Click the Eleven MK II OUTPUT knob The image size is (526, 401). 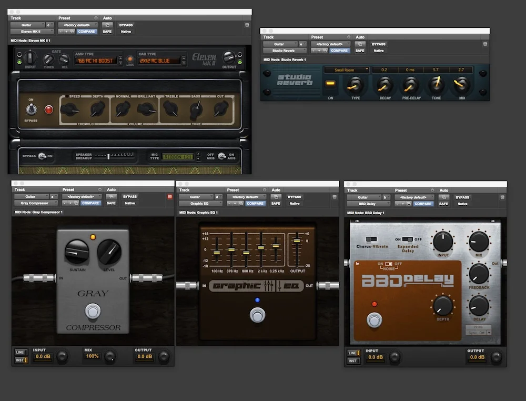tap(229, 57)
